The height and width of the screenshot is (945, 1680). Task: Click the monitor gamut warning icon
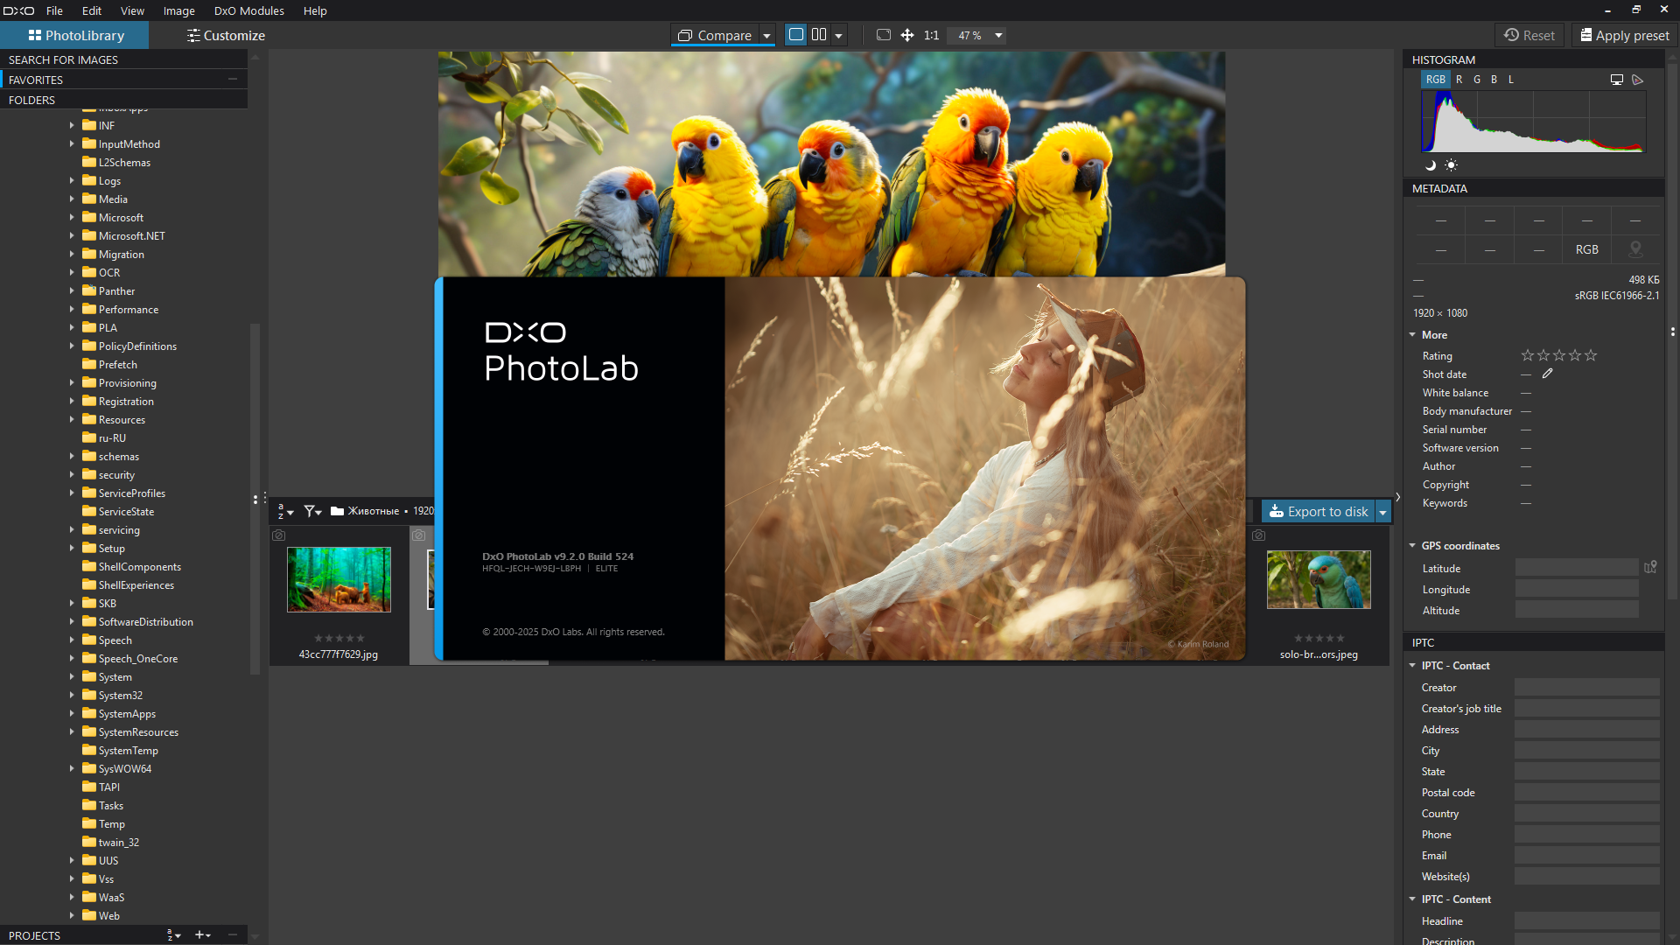coord(1616,80)
